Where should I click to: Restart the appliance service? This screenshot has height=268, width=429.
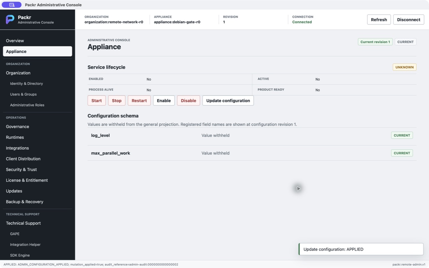(139, 100)
